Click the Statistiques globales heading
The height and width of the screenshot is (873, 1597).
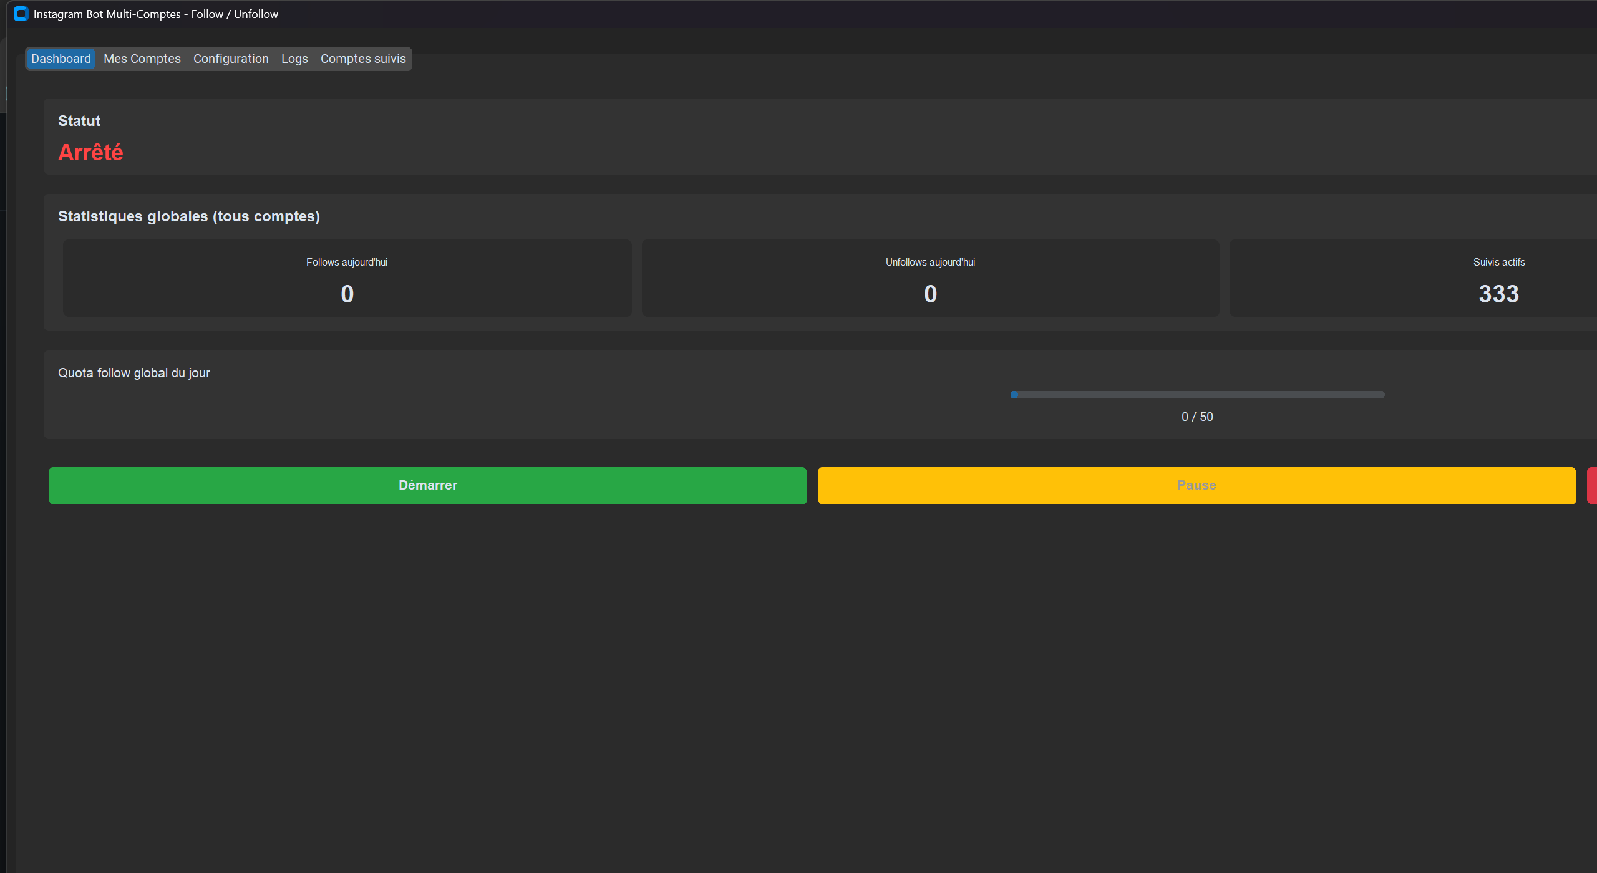pyautogui.click(x=188, y=216)
